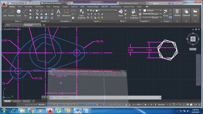Click the Help question mark icon

pos(180,3)
